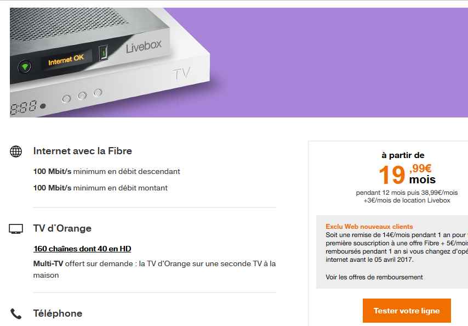Click the TV label on the white decoder

(x=181, y=74)
